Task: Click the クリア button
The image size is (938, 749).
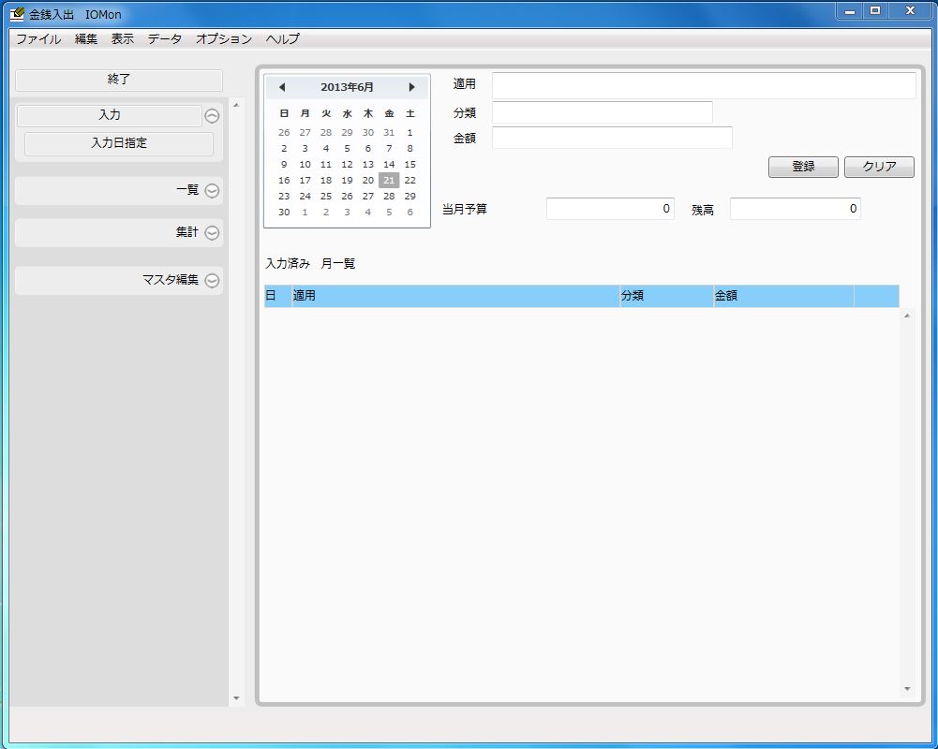Action: click(x=879, y=167)
